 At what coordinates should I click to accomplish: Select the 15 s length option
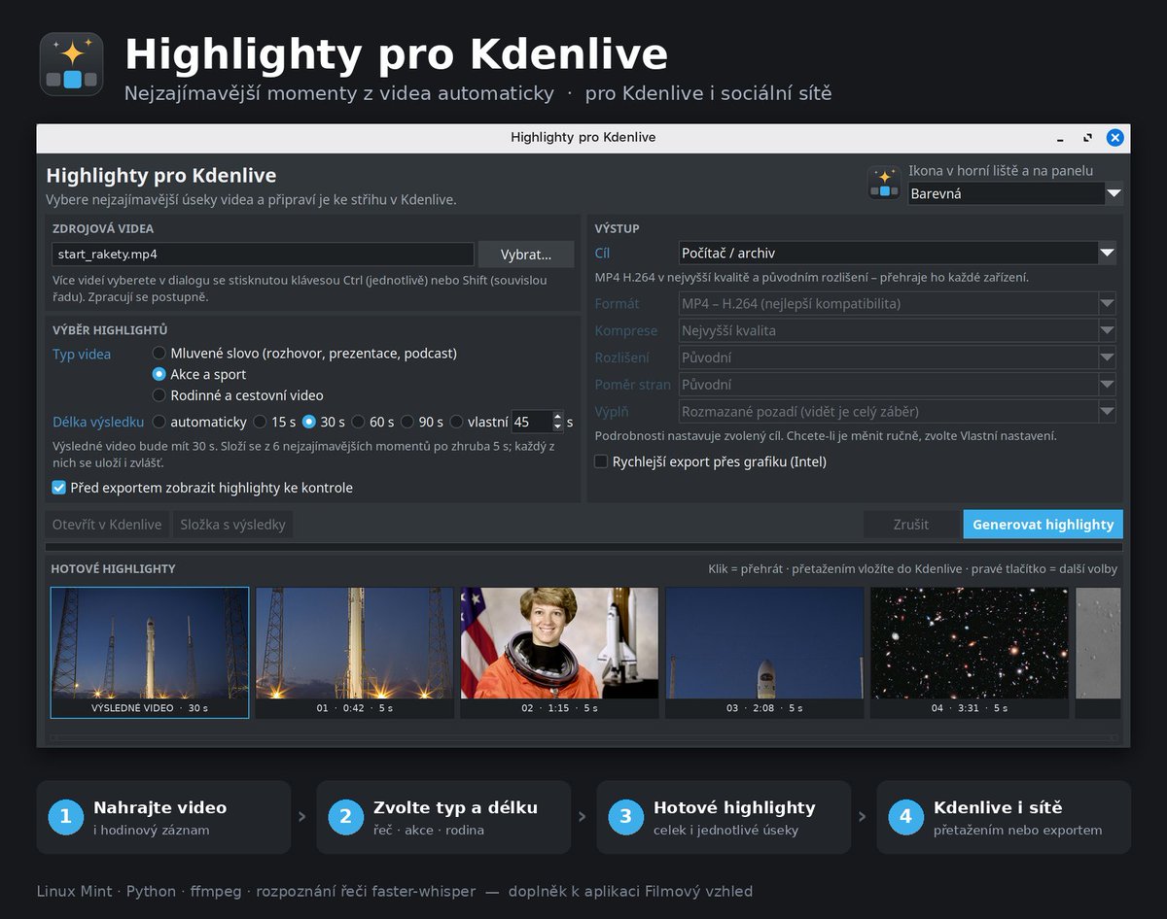274,422
